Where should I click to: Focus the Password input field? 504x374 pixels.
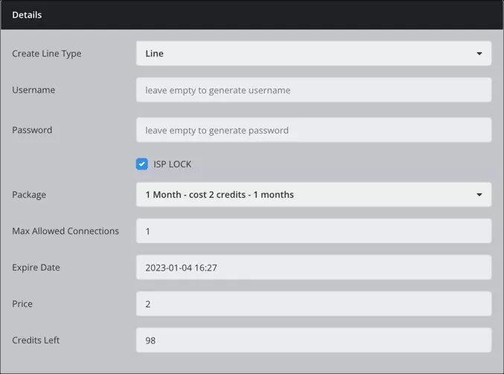coord(313,130)
